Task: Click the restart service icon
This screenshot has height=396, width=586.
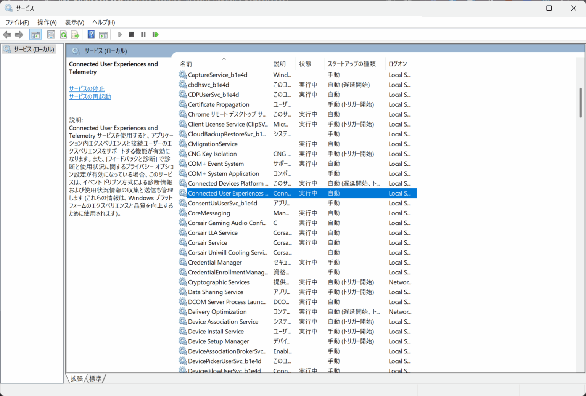Action: [x=156, y=34]
